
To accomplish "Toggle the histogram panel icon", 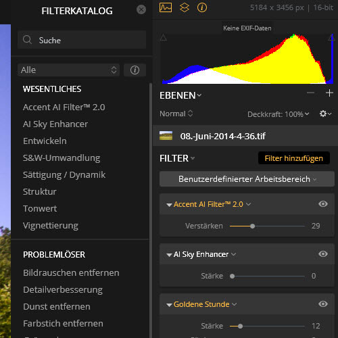I will click(166, 7).
